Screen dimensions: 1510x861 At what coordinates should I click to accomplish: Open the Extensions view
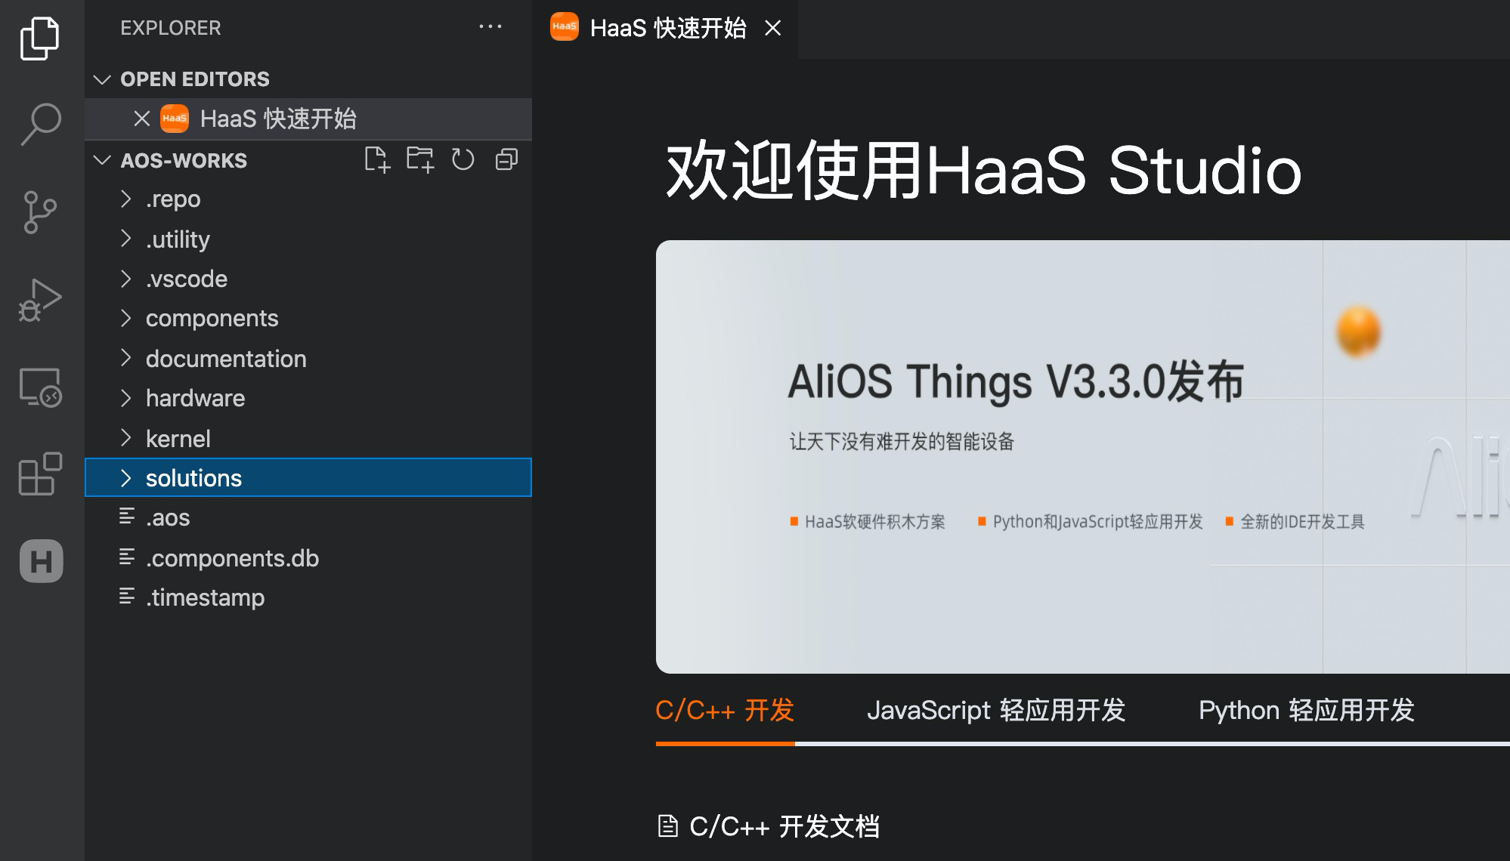(x=41, y=474)
